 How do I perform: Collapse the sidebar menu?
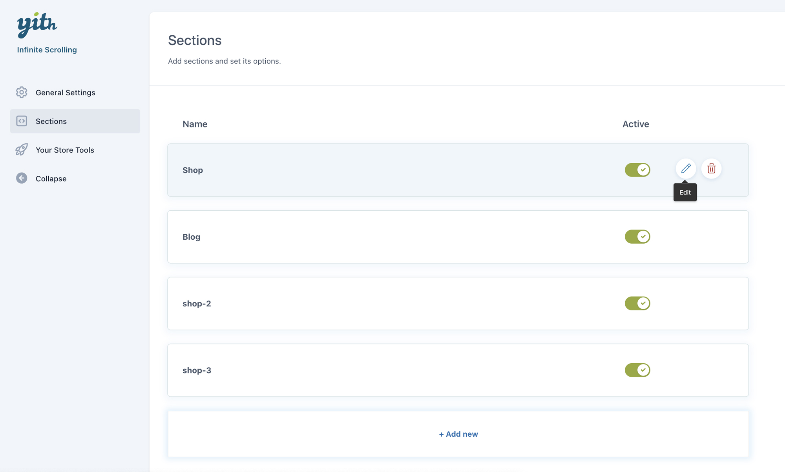(51, 179)
